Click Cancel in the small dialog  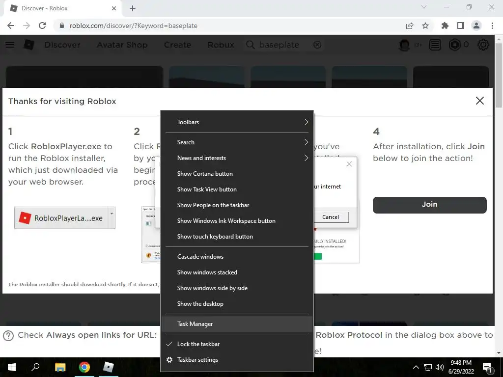click(331, 217)
